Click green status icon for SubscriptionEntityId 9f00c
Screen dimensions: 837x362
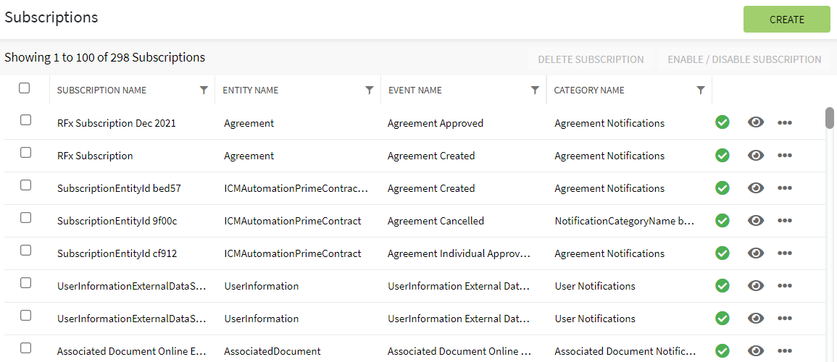722,220
